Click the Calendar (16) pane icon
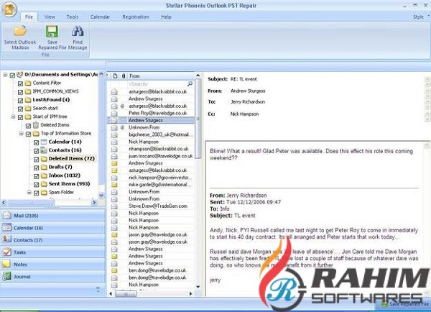The image size is (431, 312). [x=6, y=227]
